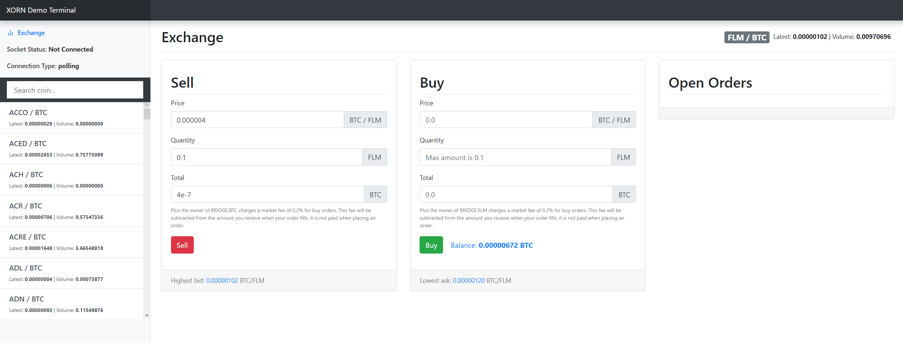Click the Sell Quantity input field
Image resolution: width=903 pixels, height=343 pixels.
click(267, 157)
